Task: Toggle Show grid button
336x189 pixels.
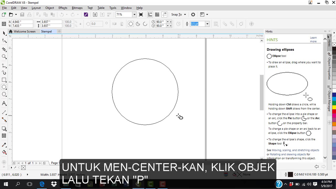Action: pos(157,14)
